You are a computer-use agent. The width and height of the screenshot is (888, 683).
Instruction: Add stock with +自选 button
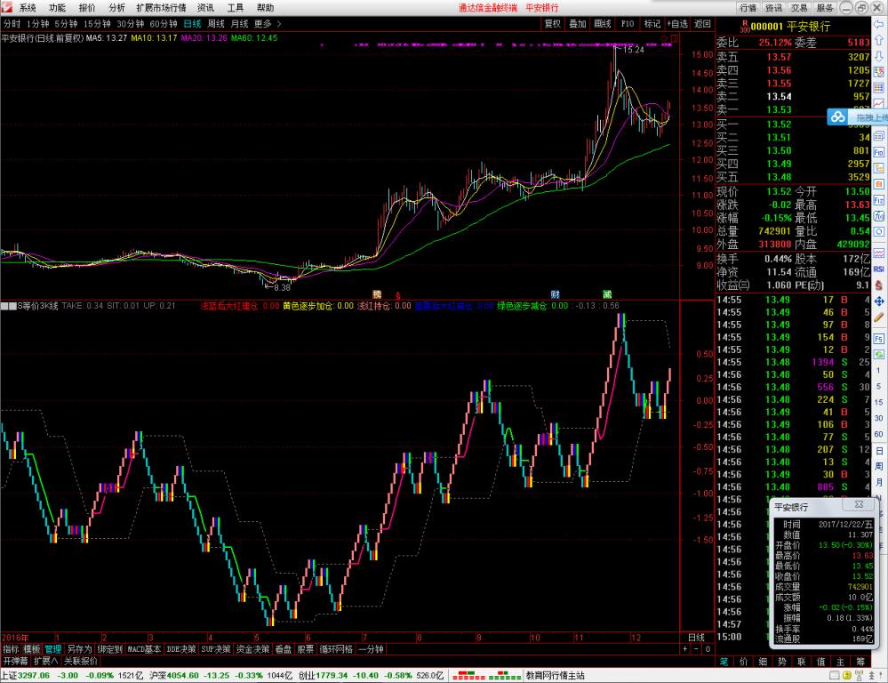click(677, 24)
